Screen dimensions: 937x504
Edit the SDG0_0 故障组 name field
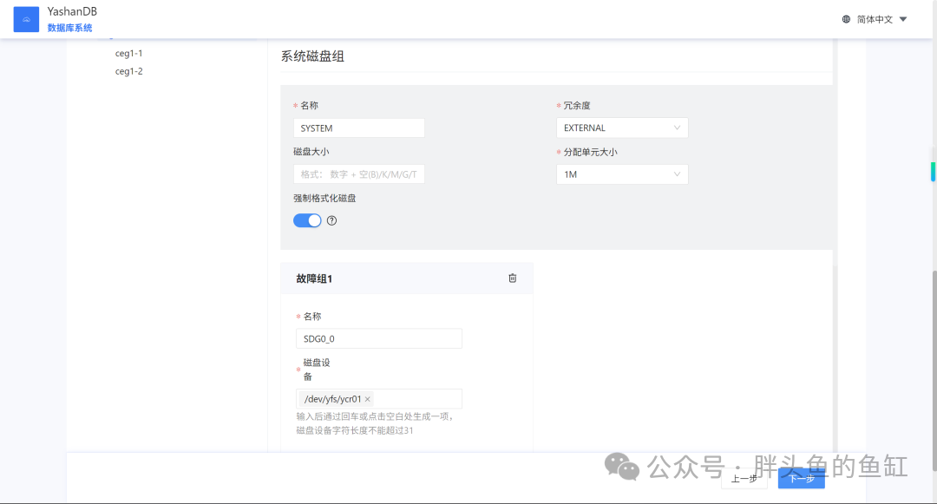click(379, 338)
